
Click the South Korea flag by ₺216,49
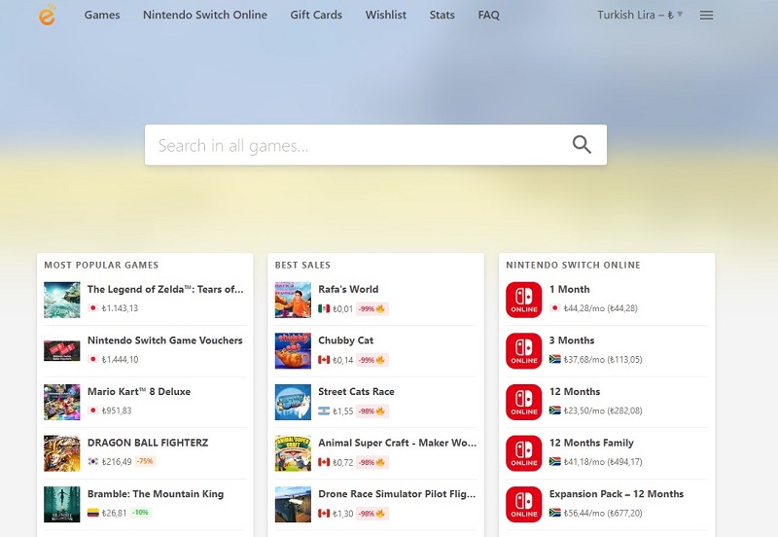point(92,461)
